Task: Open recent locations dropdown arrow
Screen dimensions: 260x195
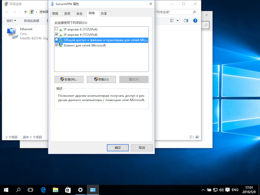Action: 20,12
